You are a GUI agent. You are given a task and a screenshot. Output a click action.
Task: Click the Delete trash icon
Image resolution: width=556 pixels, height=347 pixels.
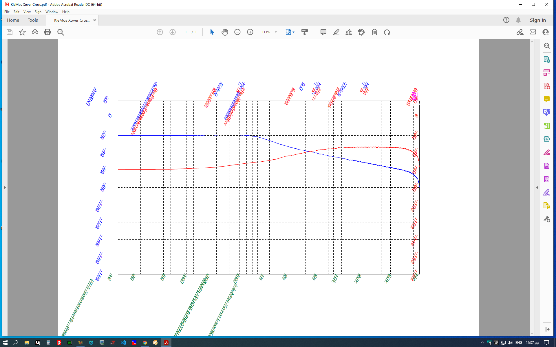tap(374, 32)
